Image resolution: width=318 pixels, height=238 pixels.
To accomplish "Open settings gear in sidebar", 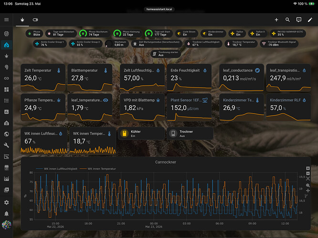I will click(x=7, y=202).
